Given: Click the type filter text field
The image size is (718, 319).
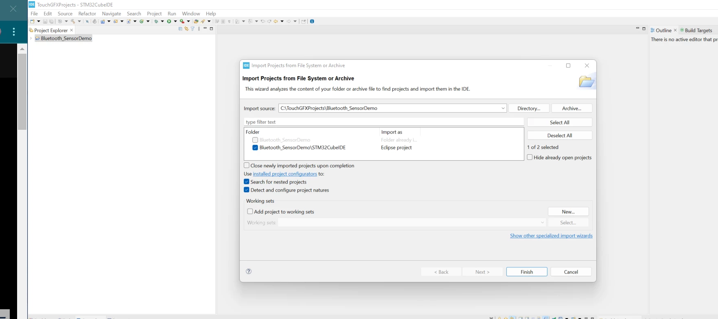Looking at the screenshot, I should coord(384,122).
